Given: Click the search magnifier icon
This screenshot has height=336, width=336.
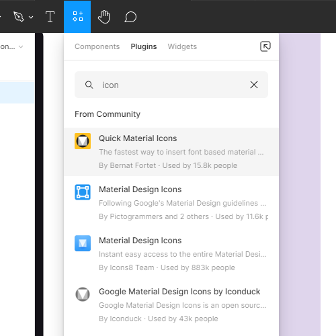Looking at the screenshot, I should pyautogui.click(x=89, y=85).
